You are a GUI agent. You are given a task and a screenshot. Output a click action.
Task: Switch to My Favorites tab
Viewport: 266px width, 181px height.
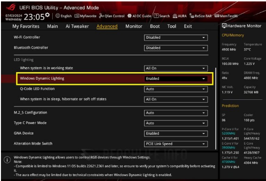click(26, 26)
